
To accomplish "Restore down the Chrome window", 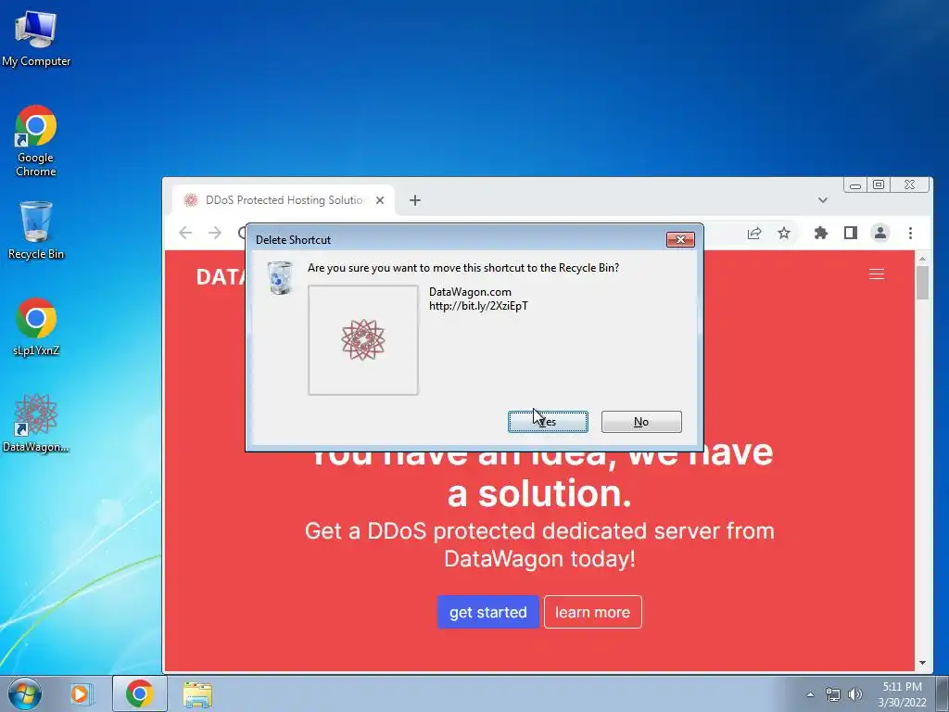I will (x=879, y=185).
